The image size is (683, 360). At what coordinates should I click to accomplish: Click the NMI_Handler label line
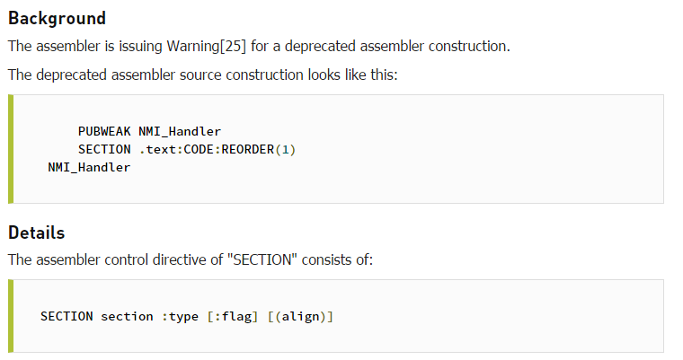point(89,168)
